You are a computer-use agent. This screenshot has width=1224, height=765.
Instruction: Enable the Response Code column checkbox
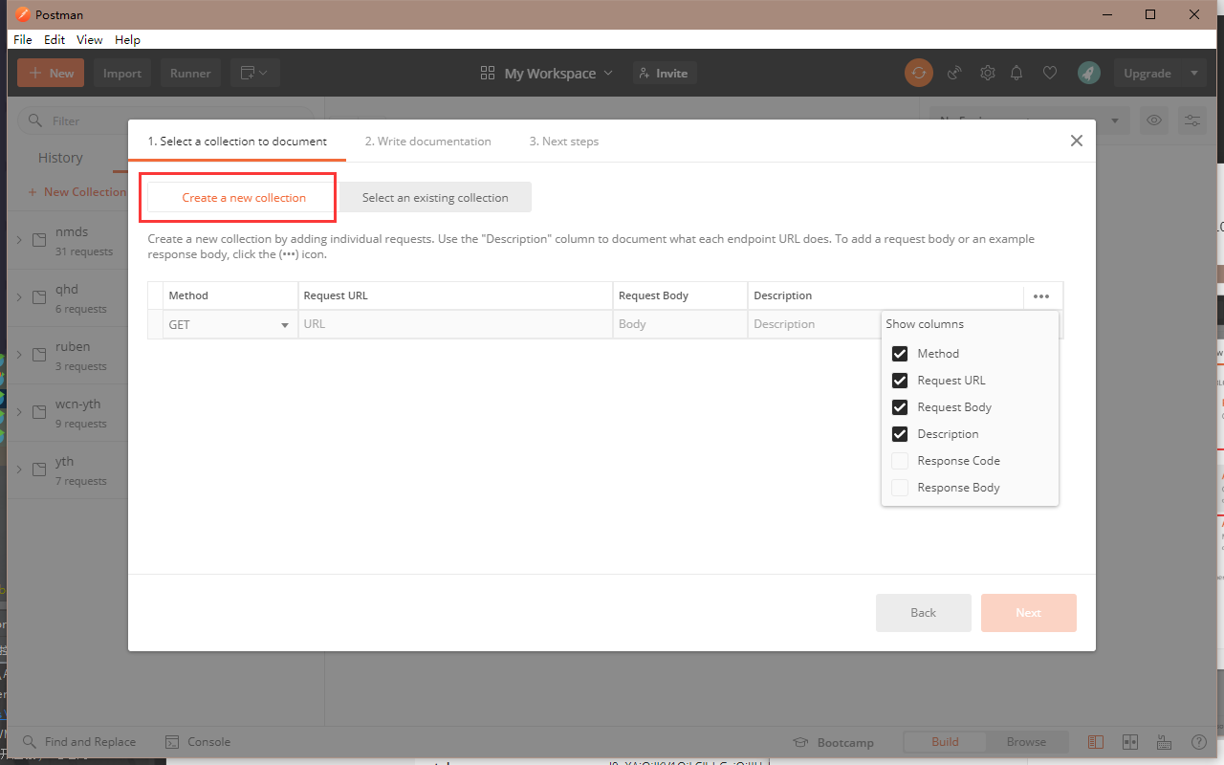pyautogui.click(x=900, y=461)
